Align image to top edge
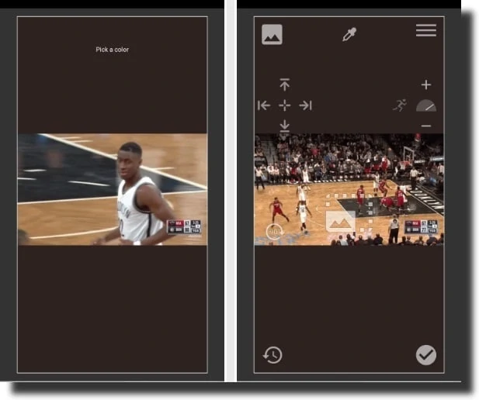The width and height of the screenshot is (479, 400). tap(284, 84)
